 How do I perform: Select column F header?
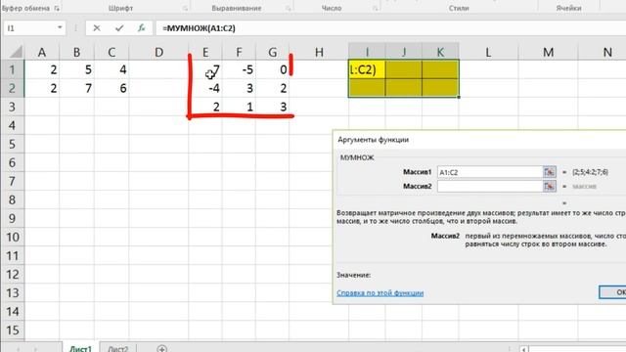[239, 52]
